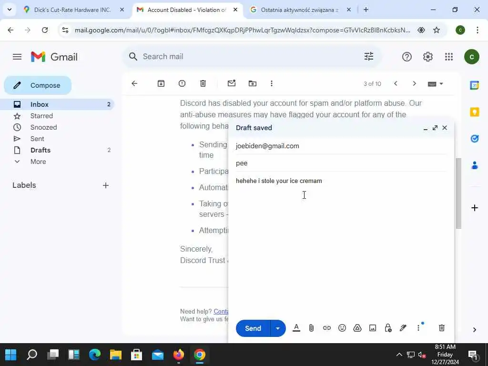Click the subject field containing pee
488x366 pixels.
coord(341,163)
